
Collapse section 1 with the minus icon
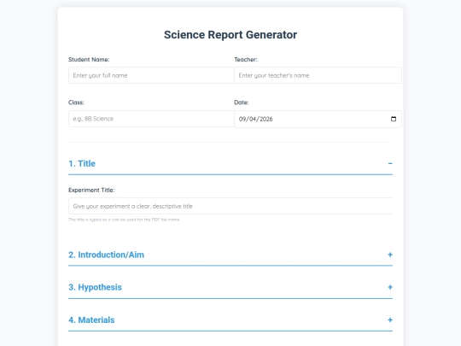390,163
